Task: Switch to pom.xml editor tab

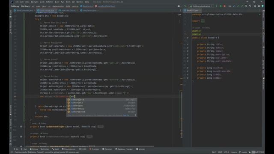Action: coord(68,10)
